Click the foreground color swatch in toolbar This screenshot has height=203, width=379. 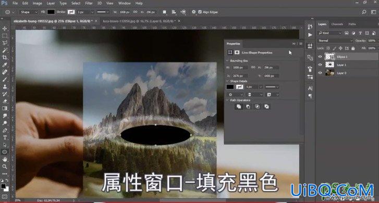3,186
